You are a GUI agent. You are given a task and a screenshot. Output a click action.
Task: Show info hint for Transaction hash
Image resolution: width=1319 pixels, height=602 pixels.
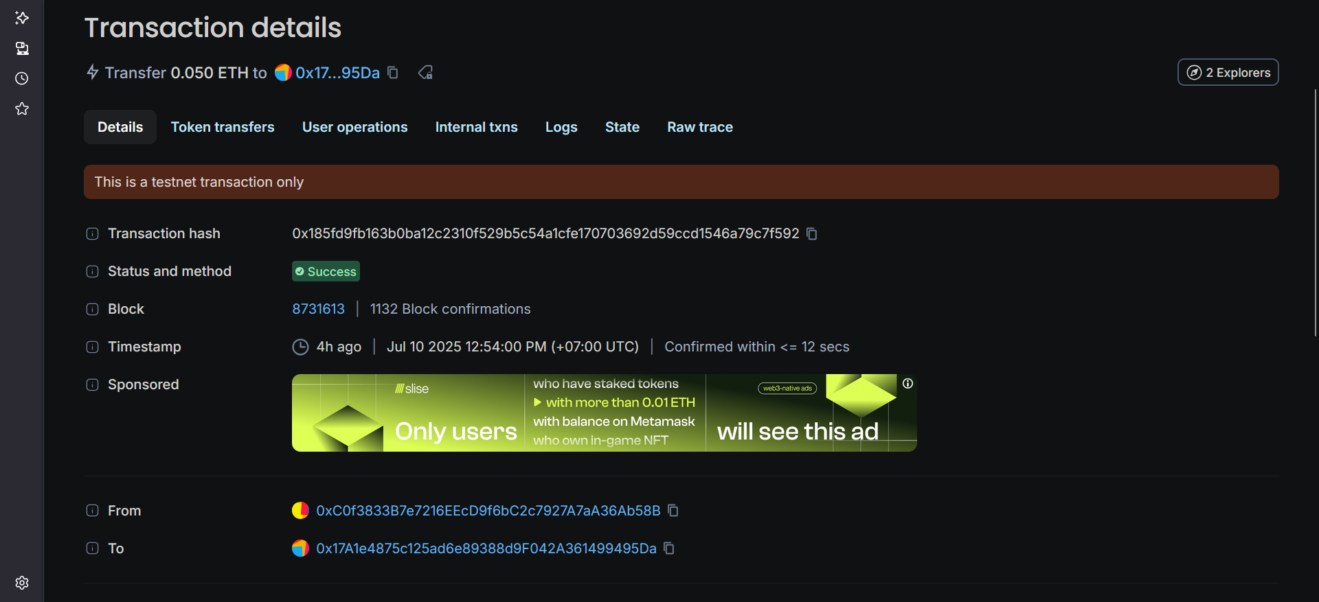pyautogui.click(x=92, y=234)
